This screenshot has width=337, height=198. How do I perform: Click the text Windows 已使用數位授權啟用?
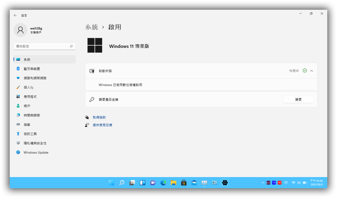click(120, 85)
